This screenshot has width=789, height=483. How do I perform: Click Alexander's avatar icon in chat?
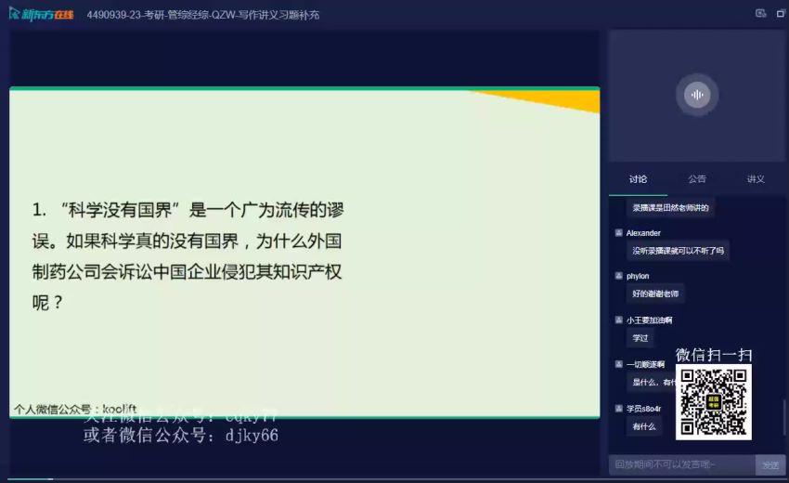point(619,233)
